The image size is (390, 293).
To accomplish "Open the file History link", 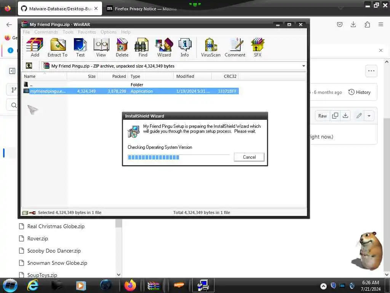I will tap(360, 92).
